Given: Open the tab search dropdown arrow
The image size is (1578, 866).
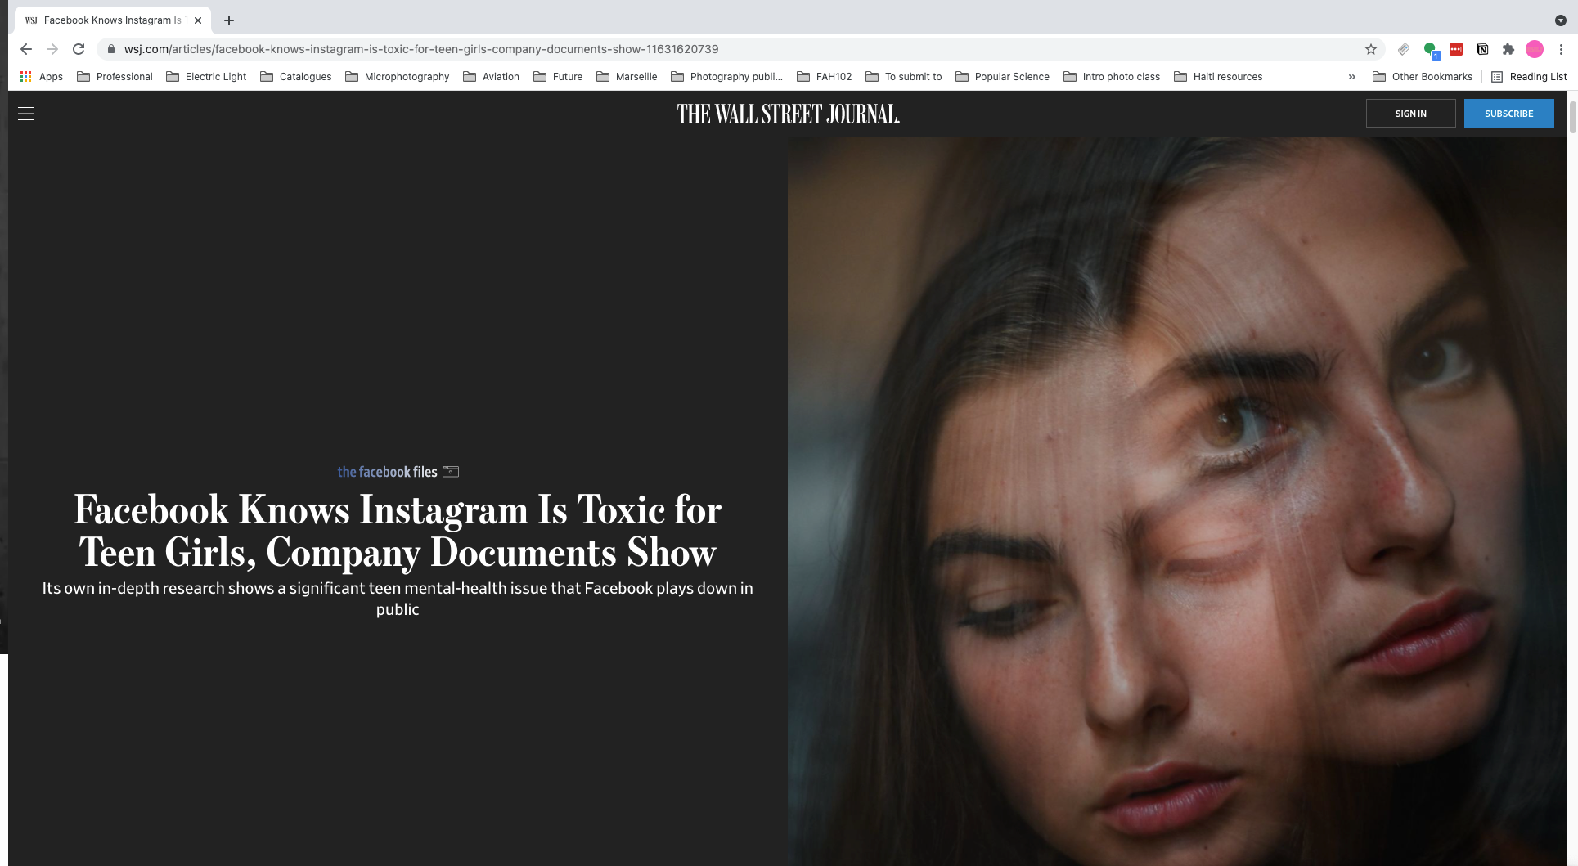Looking at the screenshot, I should point(1560,20).
